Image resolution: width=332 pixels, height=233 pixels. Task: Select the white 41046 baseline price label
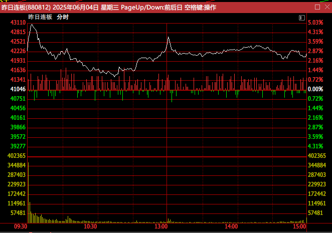[18, 89]
